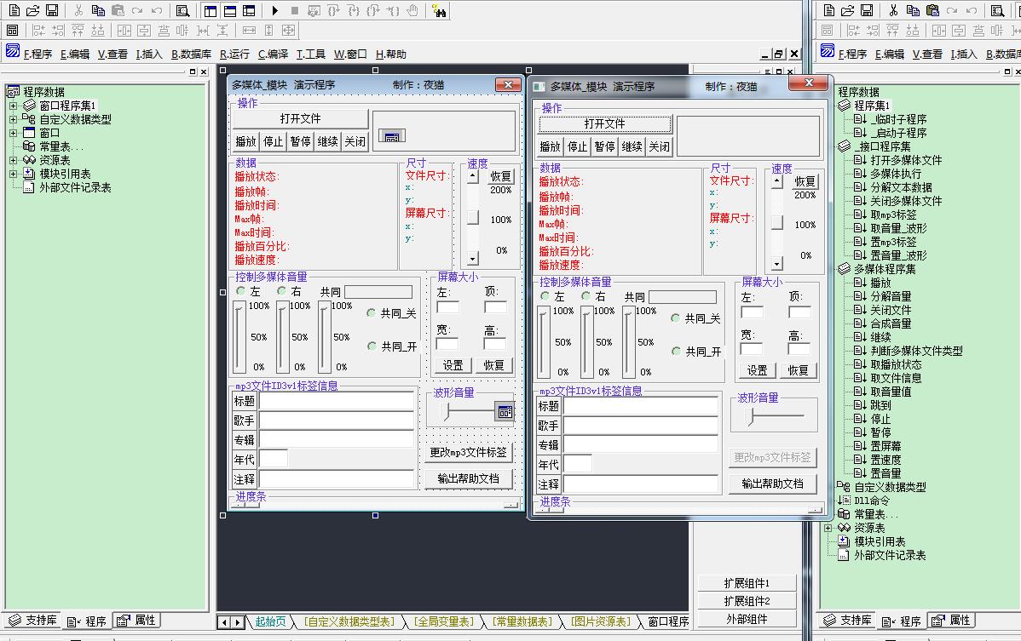Click Find magnifier icon in right IDE toolbar
1021x641 pixels.
click(997, 10)
